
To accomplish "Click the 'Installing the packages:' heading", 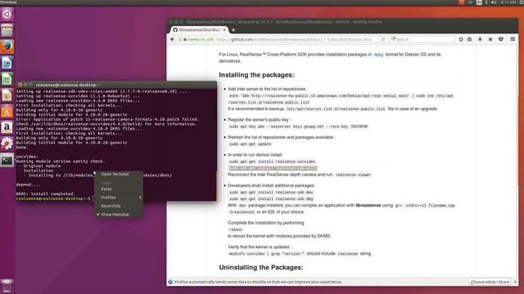I will tap(256, 75).
